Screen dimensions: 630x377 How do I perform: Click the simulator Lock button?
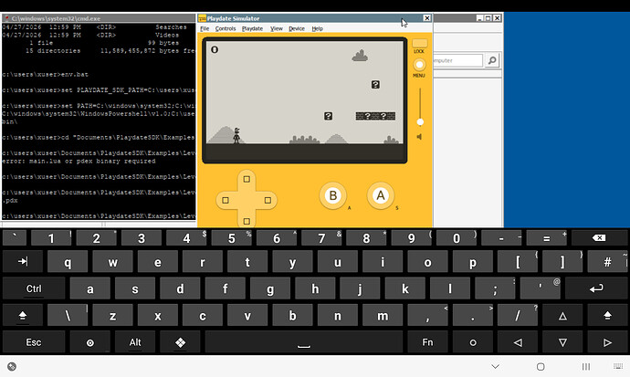(x=419, y=44)
